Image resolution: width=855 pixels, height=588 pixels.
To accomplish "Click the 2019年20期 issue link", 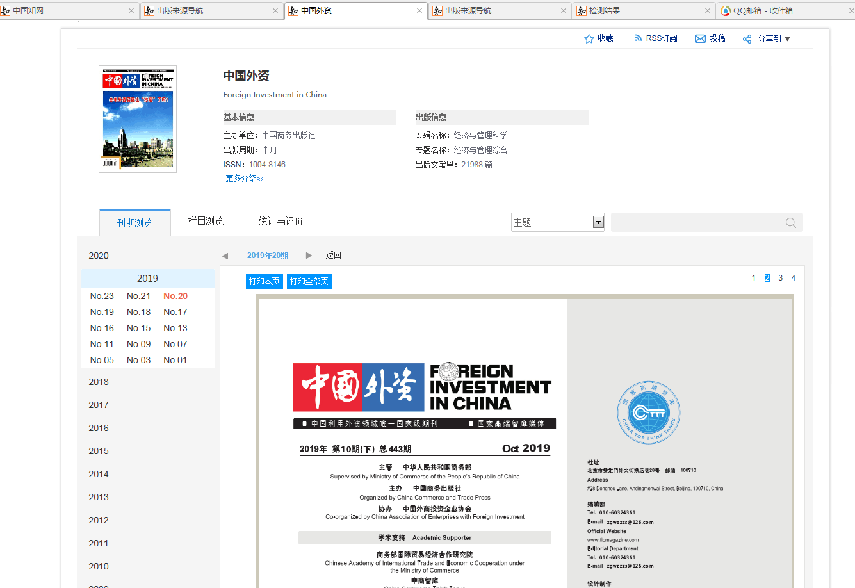I will tap(268, 256).
